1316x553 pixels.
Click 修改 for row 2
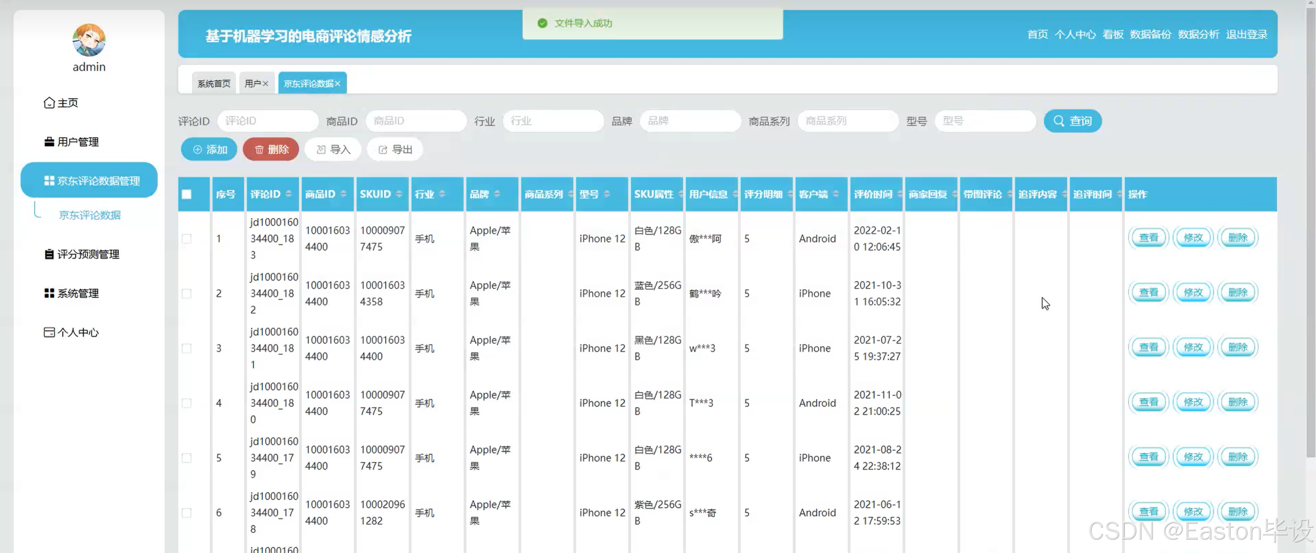tap(1194, 293)
